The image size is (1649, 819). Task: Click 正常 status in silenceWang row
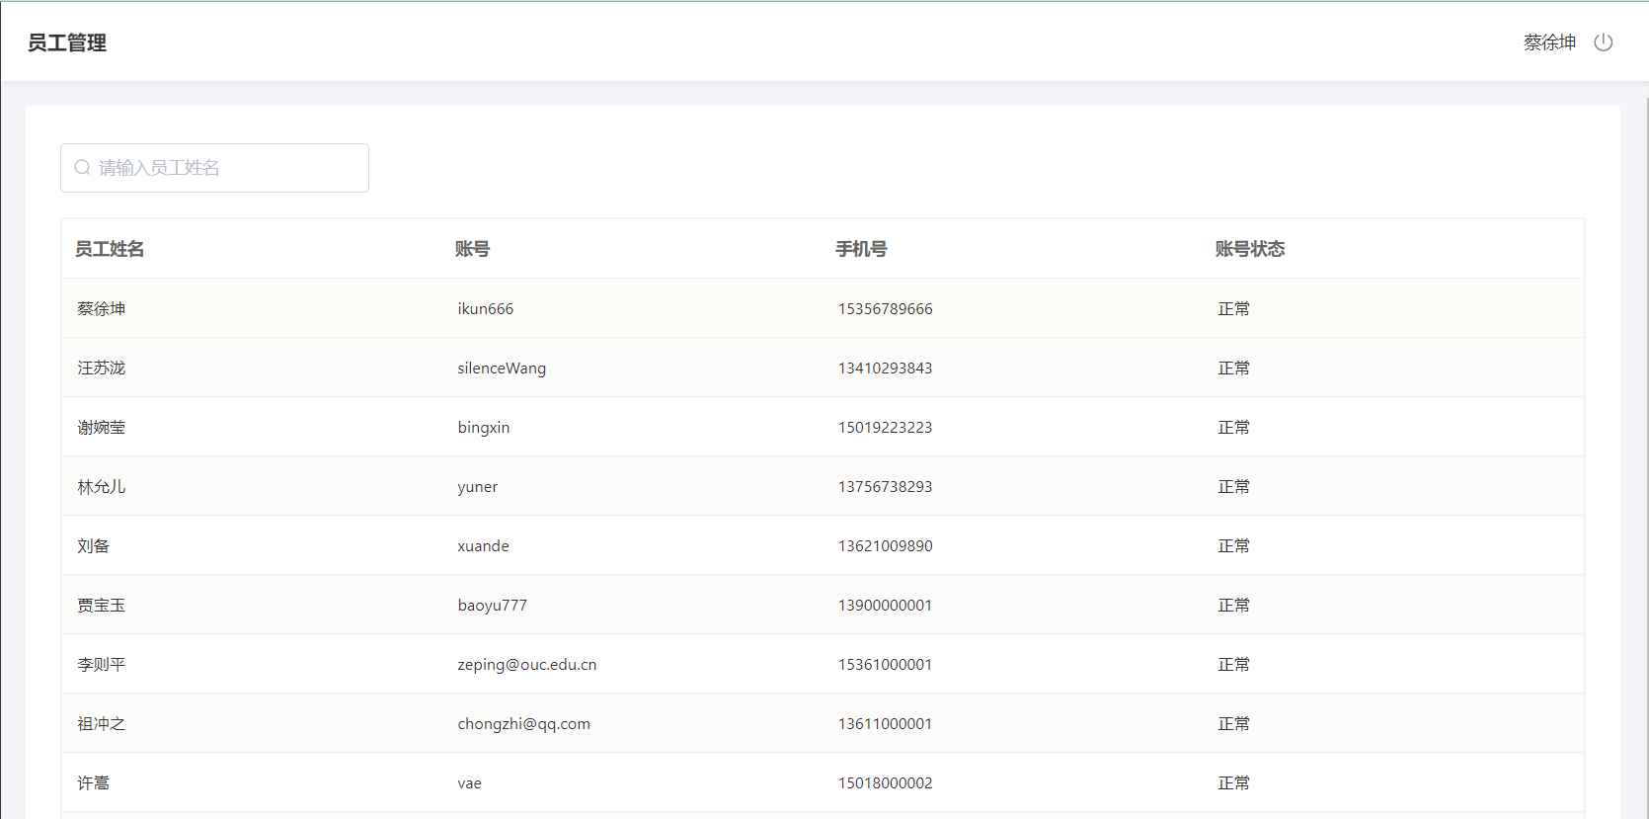[x=1234, y=369]
